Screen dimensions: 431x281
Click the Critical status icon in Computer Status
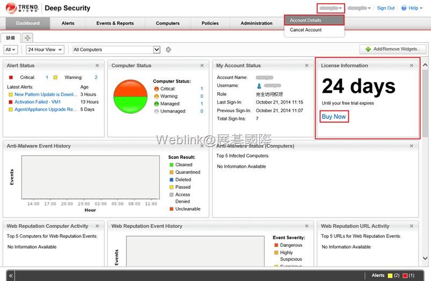[x=156, y=88]
